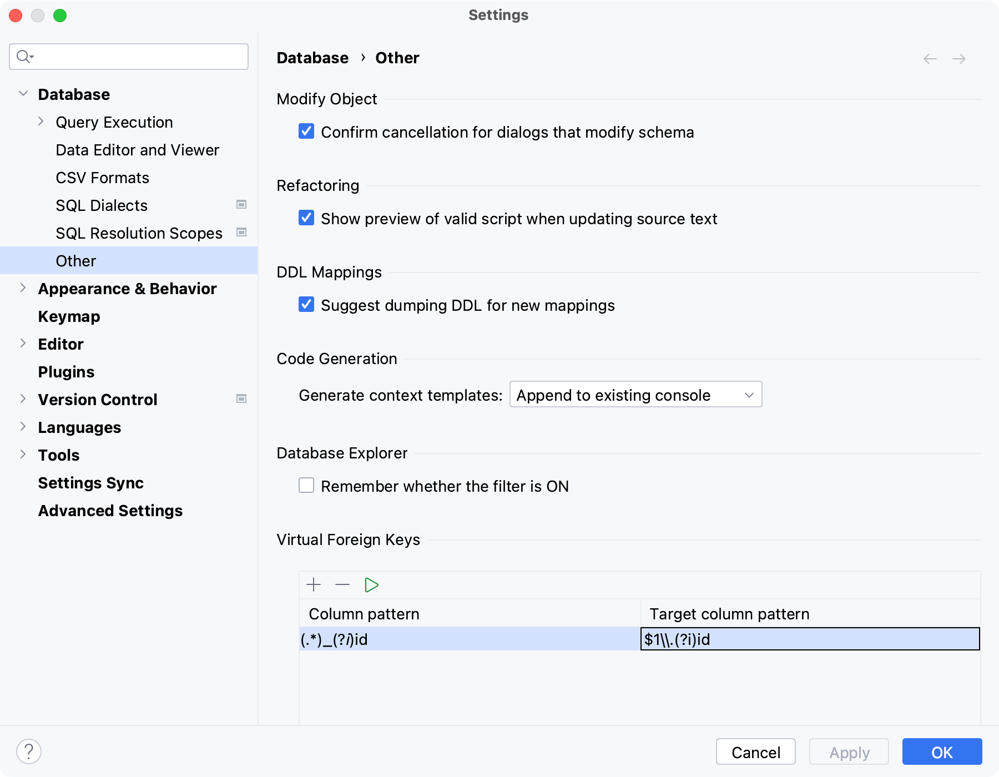999x777 pixels.
Task: Disable Show preview of valid script option
Action: click(306, 218)
